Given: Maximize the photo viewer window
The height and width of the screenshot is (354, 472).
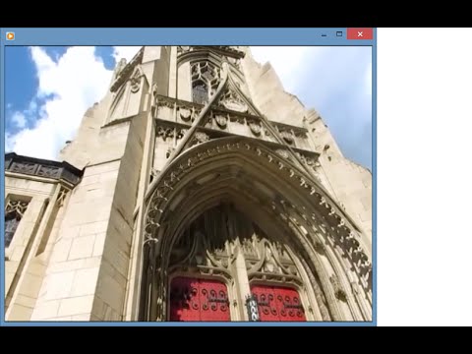Looking at the screenshot, I should point(339,34).
